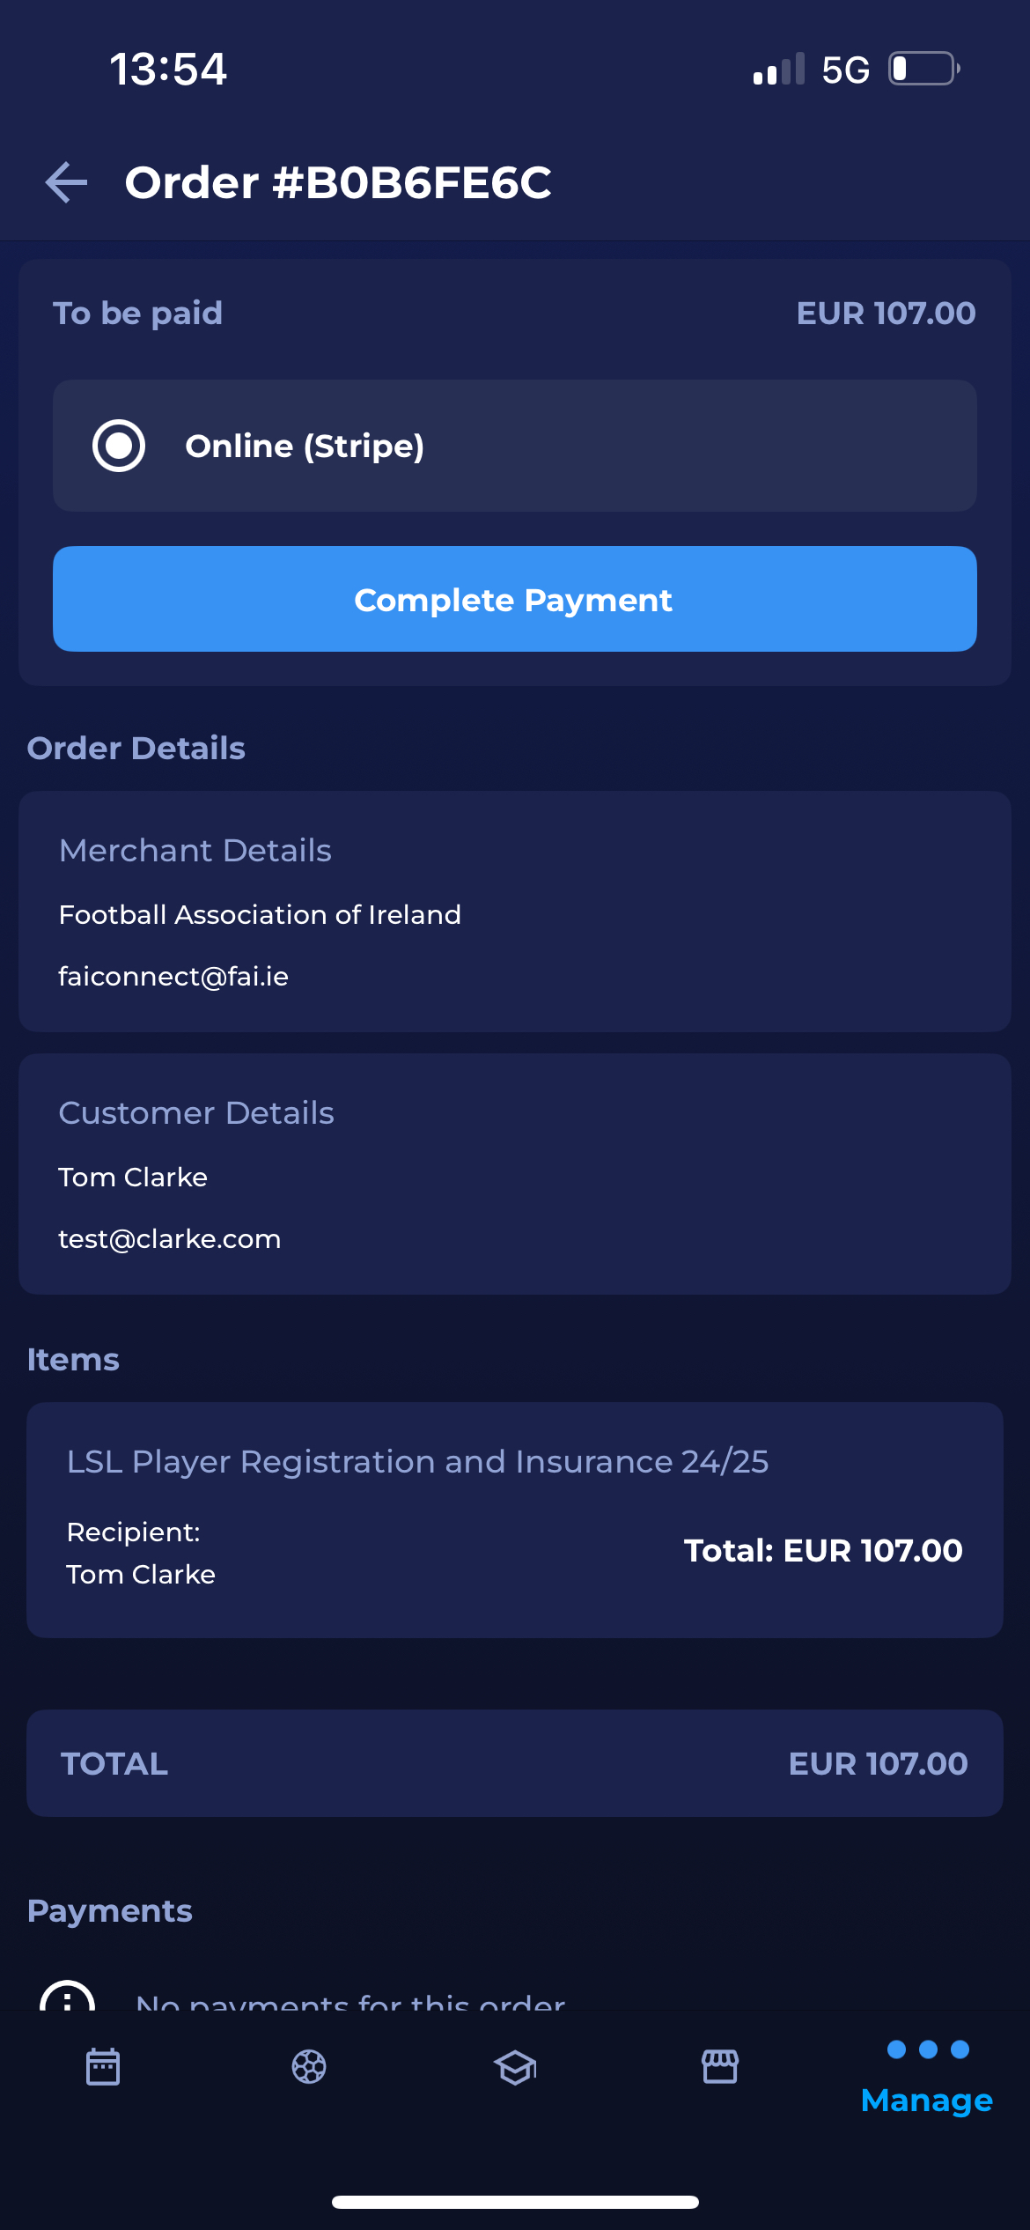Tap the Tom Clarke customer name
1030x2230 pixels.
133,1178
